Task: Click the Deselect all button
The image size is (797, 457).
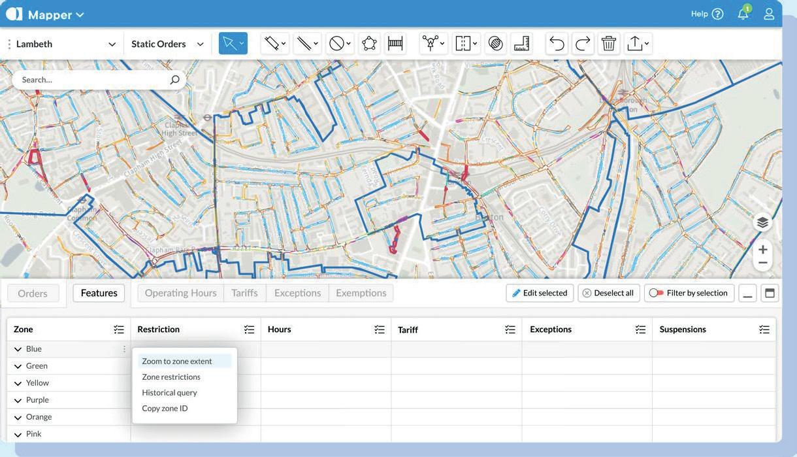Action: [608, 293]
